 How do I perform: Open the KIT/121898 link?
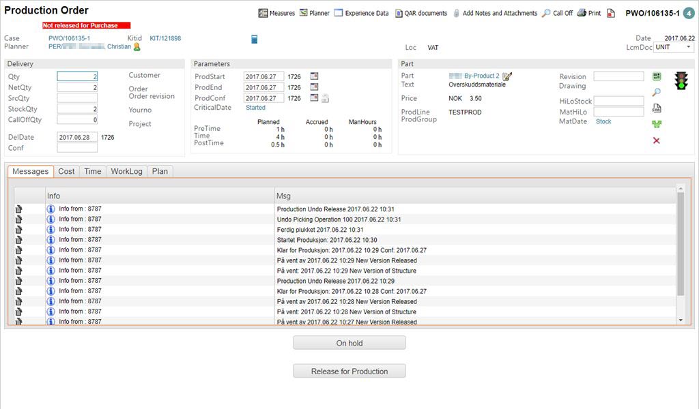(x=165, y=39)
